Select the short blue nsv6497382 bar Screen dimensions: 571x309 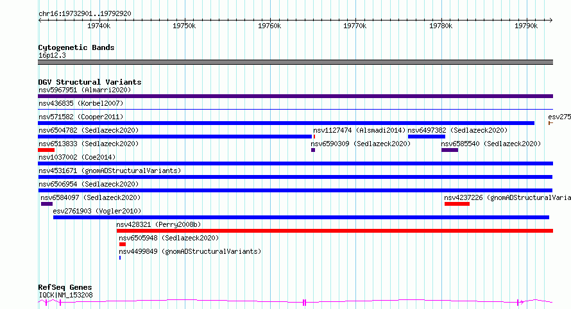pyautogui.click(x=427, y=137)
